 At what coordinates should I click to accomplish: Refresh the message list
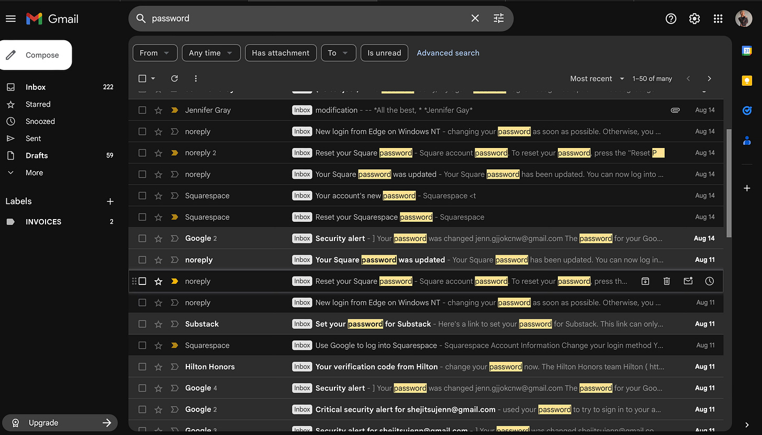click(174, 78)
